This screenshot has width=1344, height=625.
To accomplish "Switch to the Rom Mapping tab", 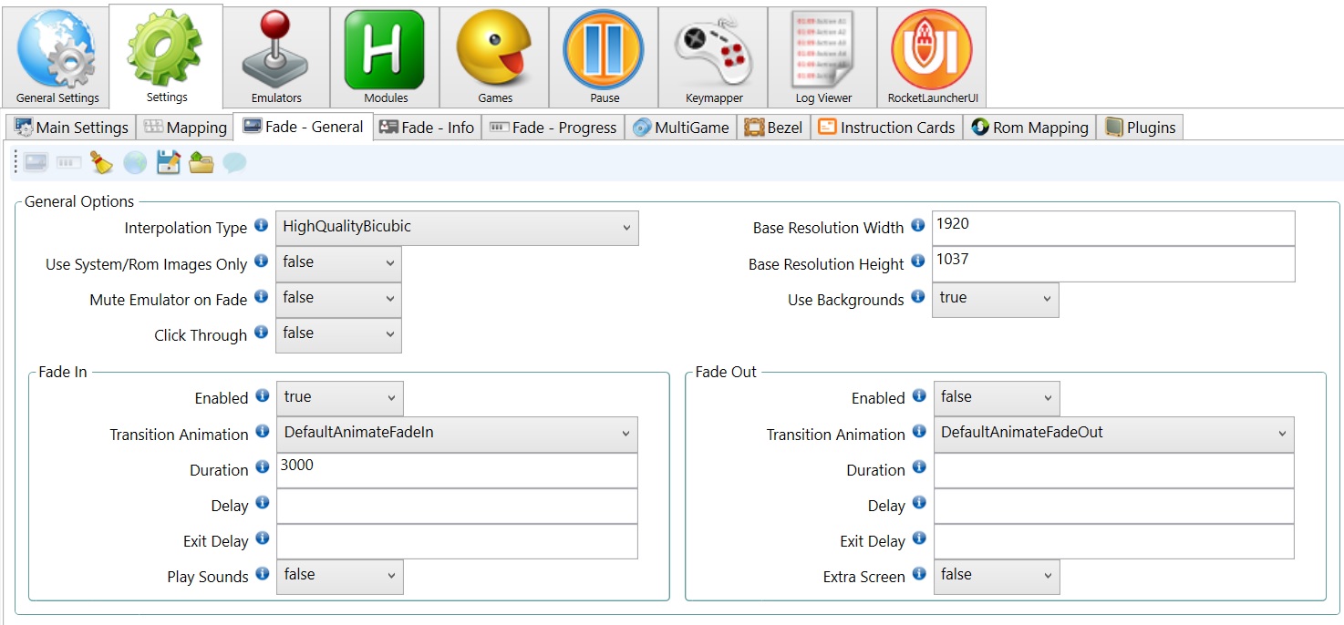I will pyautogui.click(x=1029, y=128).
